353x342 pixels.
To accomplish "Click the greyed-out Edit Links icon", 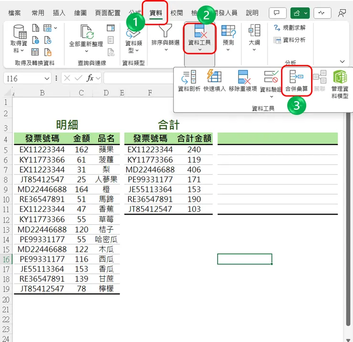I will pyautogui.click(x=111, y=52).
